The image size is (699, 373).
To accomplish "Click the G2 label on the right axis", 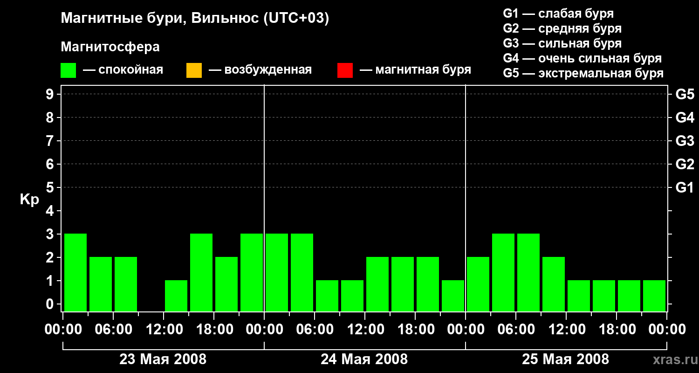I will click(685, 164).
